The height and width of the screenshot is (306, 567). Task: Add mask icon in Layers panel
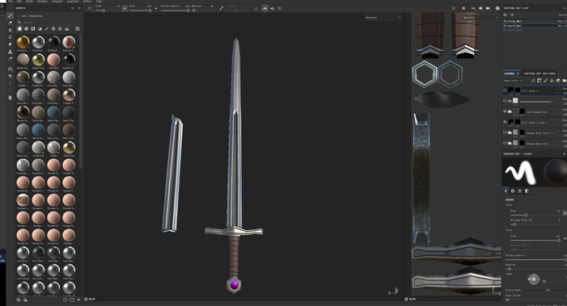tap(539, 81)
